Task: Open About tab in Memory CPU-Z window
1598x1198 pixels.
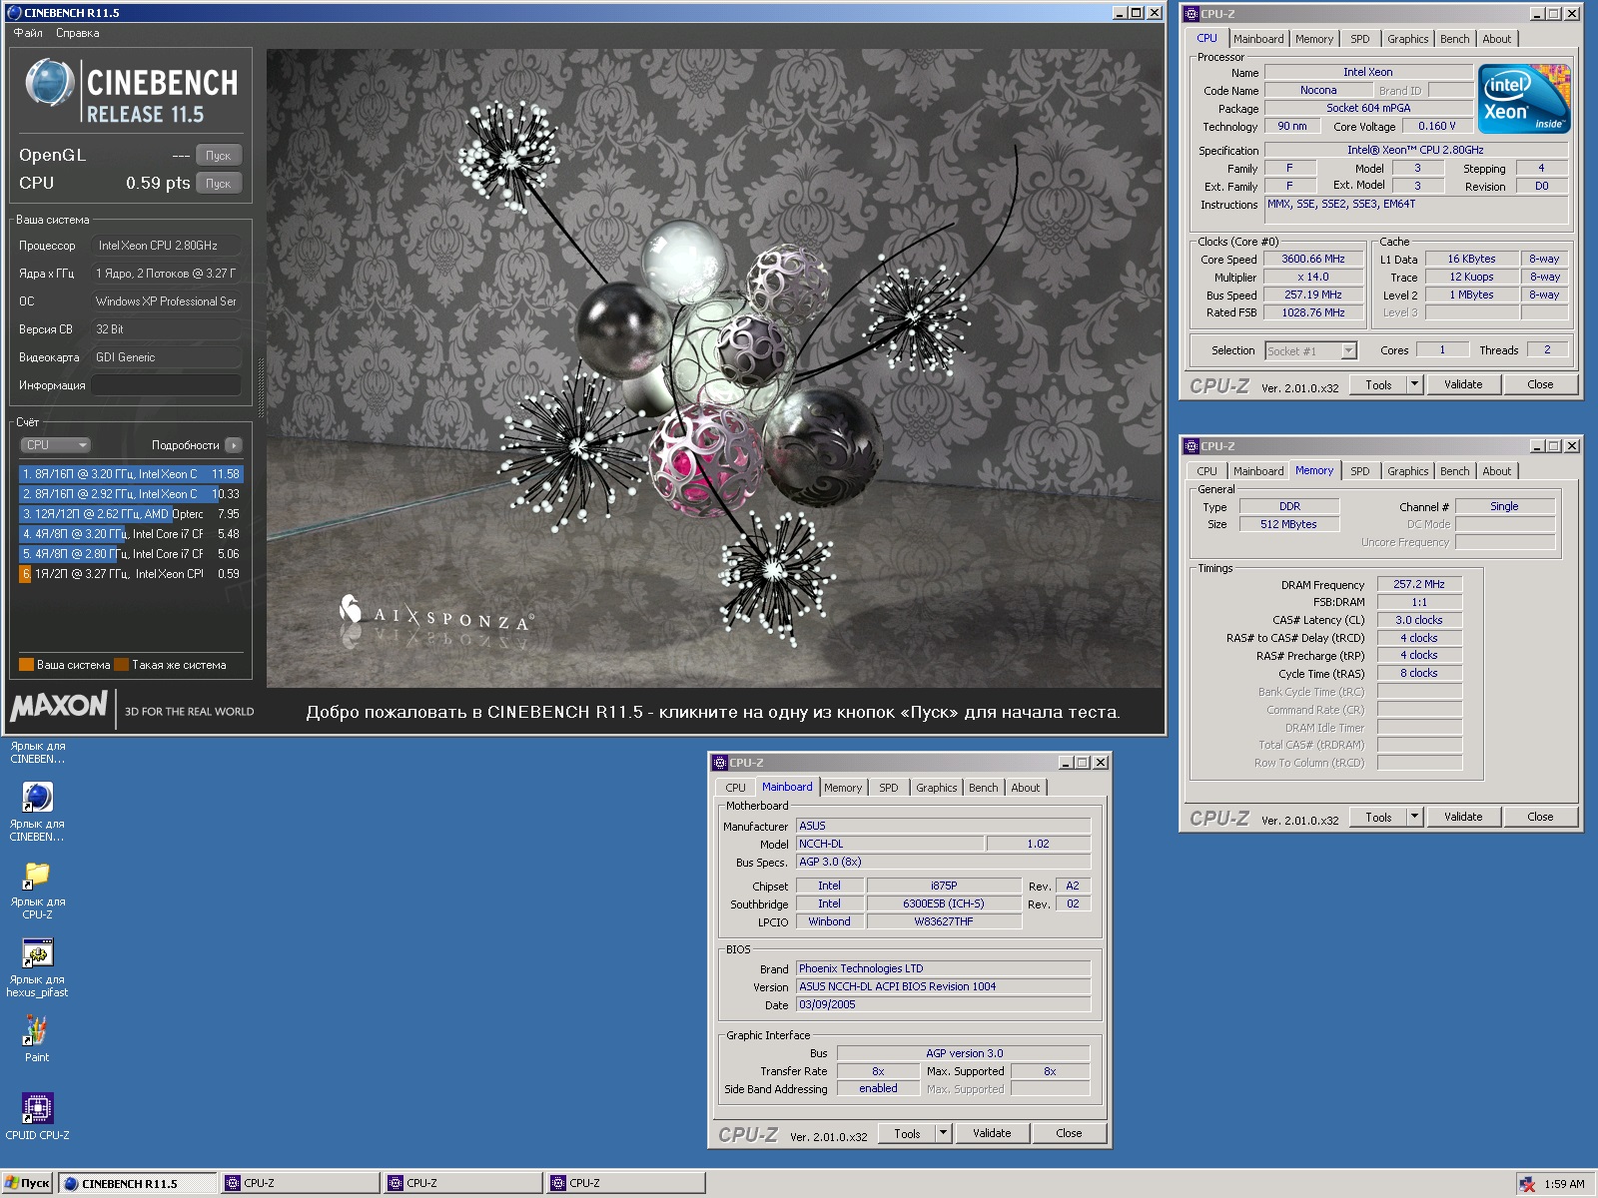Action: point(1496,471)
